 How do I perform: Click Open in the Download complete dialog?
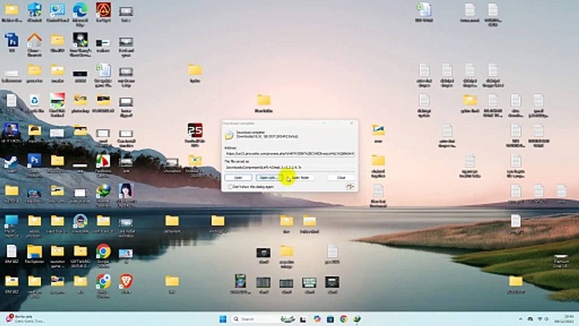238,177
